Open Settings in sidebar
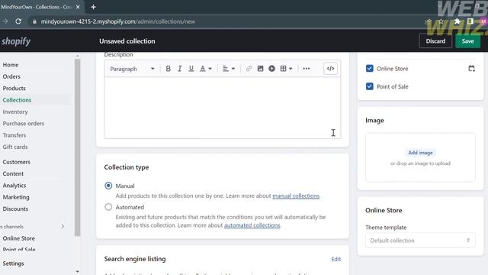The width and height of the screenshot is (488, 275). click(13, 264)
